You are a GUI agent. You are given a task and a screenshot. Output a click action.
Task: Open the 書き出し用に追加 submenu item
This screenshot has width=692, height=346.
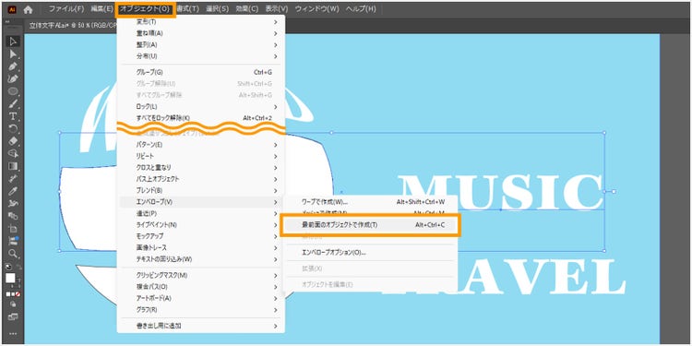coord(201,326)
